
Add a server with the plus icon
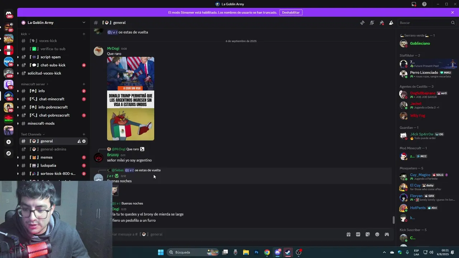point(9,142)
